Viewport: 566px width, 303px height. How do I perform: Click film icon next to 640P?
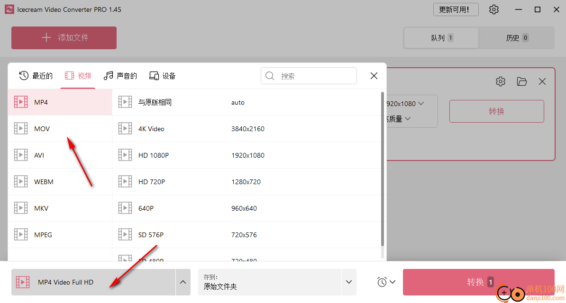[x=125, y=208]
